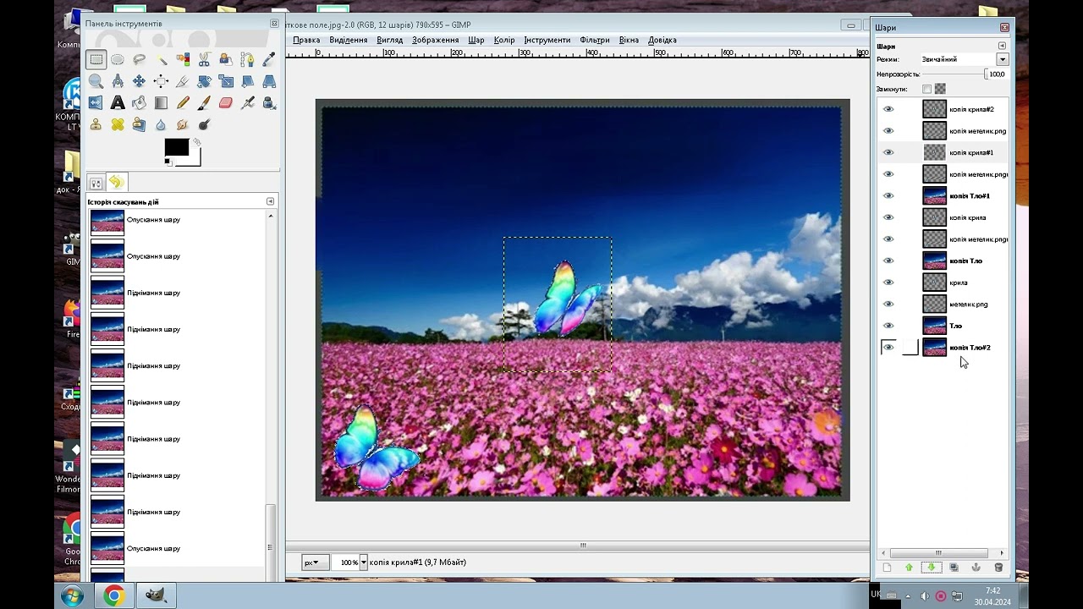Duplicate the current layer button
Viewport: 1083px width, 609px height.
(x=954, y=568)
